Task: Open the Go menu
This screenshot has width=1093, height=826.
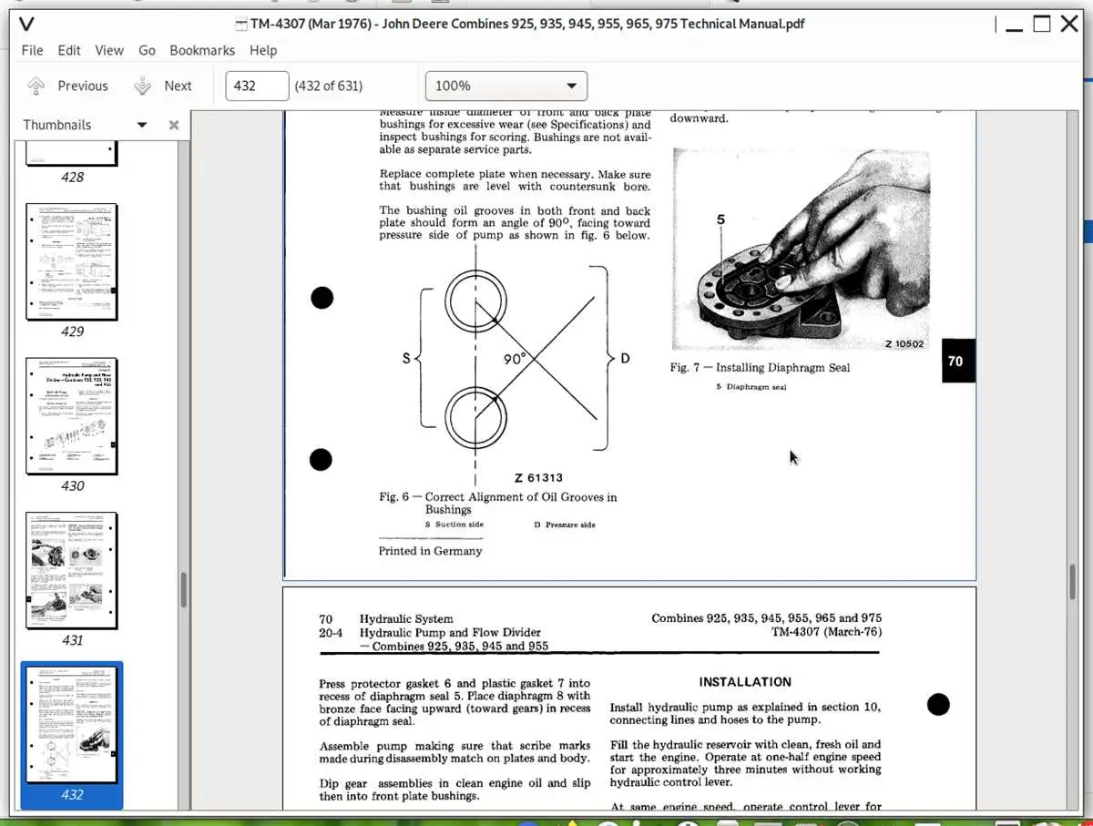Action: pos(147,50)
